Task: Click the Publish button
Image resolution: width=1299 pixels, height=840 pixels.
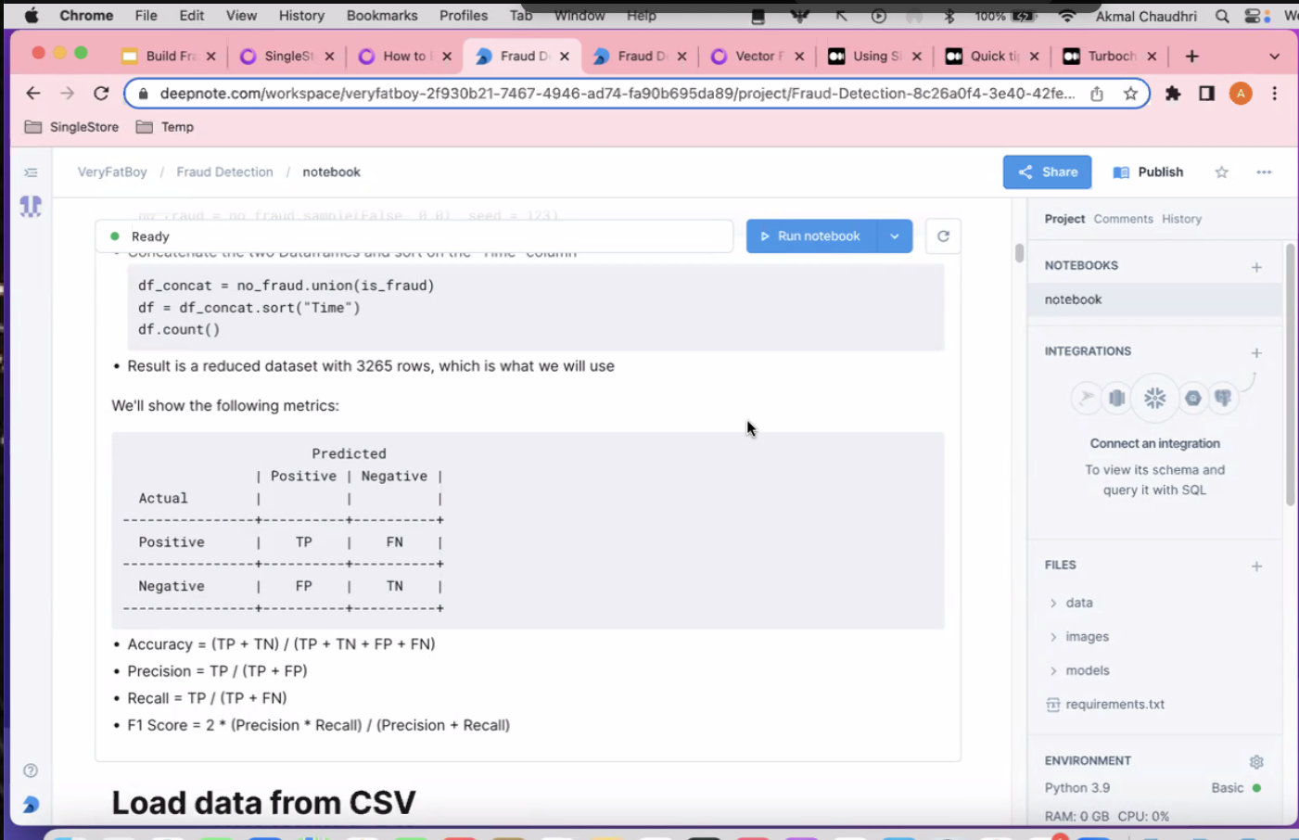Action: tap(1148, 172)
